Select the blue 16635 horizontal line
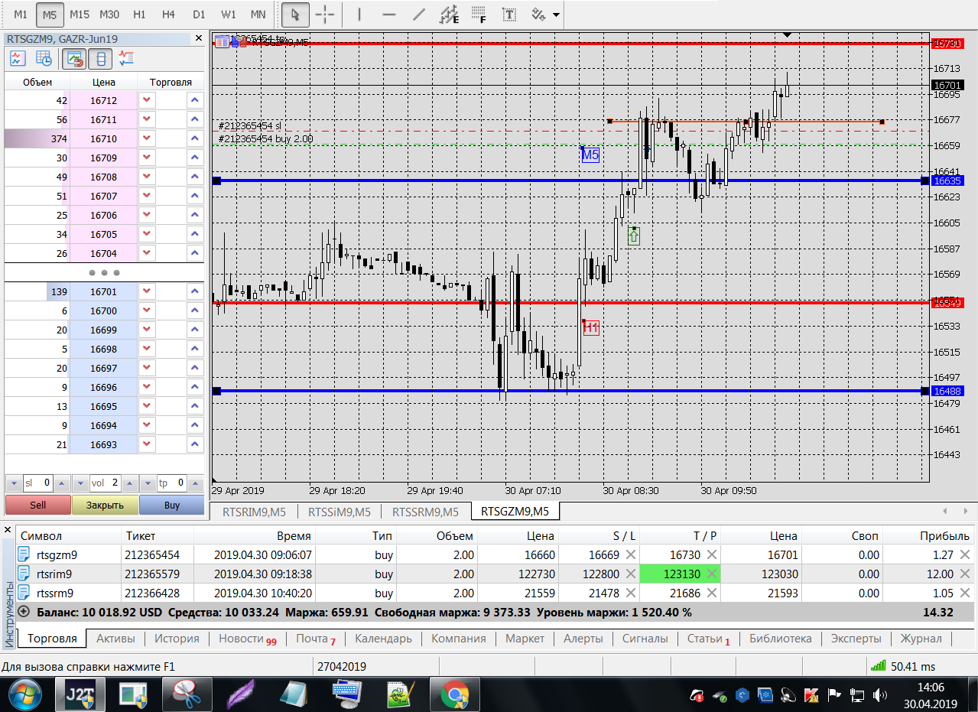Screen dimensions: 978x712 pos(570,180)
